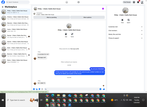147x107 pixels.
Task: Open the 43°C weather widget
Action: coord(114,100)
